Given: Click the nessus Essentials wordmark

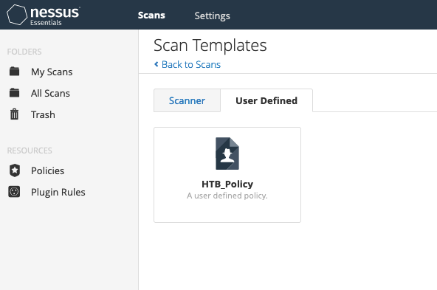Looking at the screenshot, I should tap(55, 15).
